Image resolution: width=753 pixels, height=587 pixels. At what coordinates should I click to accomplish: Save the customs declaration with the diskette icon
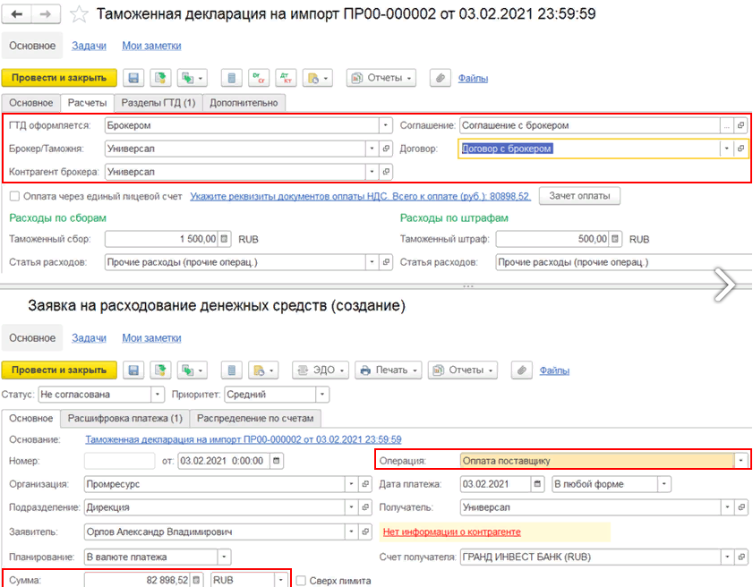tap(133, 79)
